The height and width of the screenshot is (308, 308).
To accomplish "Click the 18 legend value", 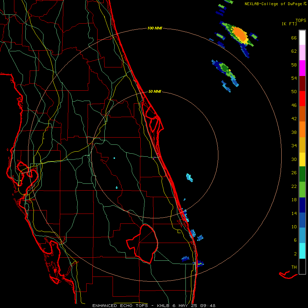I will point(294,200).
